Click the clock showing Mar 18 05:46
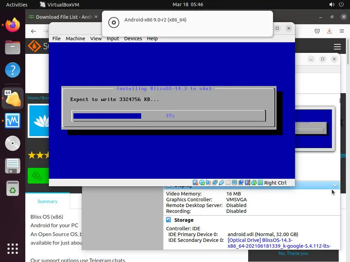 (x=188, y=4)
